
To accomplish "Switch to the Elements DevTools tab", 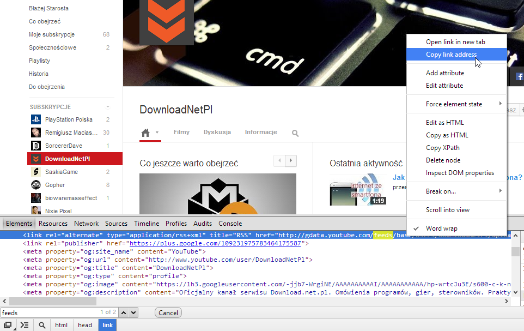I will (x=19, y=223).
